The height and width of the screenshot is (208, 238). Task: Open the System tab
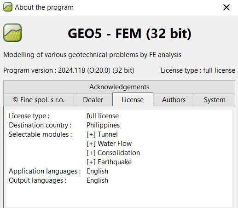click(x=215, y=100)
